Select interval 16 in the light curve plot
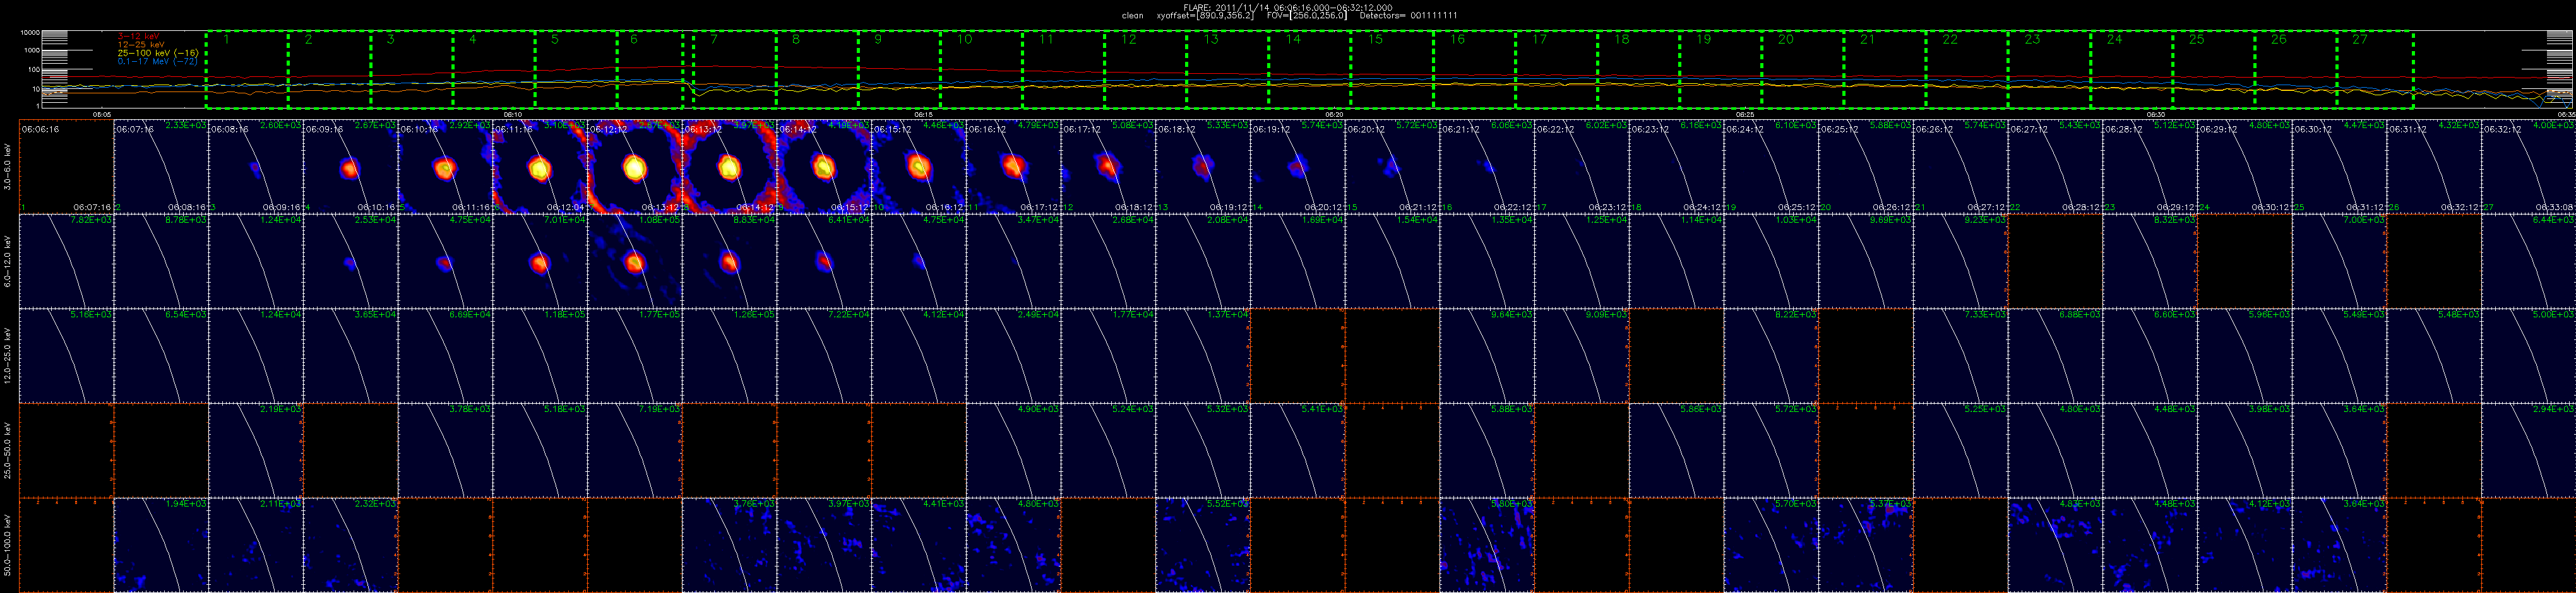Screen dimensions: 2576x593 [1475, 69]
